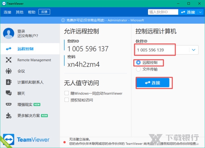Image resolution: width=205 pixels, height=148 pixels.
Task: Close the TeamViewer window
Action: [200, 3]
